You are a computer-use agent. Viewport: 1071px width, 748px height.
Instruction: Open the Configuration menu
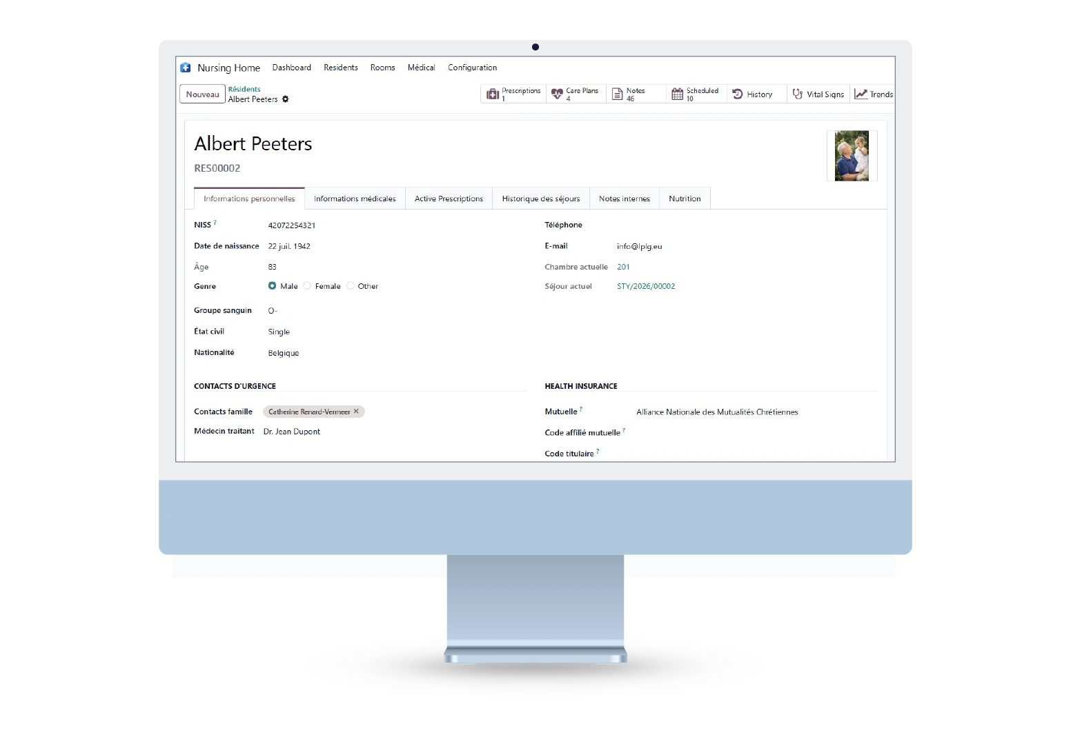[472, 68]
